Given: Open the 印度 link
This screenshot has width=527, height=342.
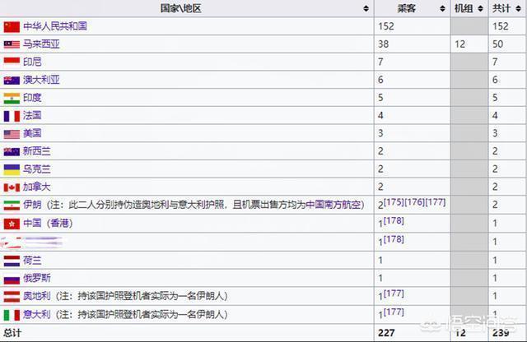Looking at the screenshot, I should (32, 98).
